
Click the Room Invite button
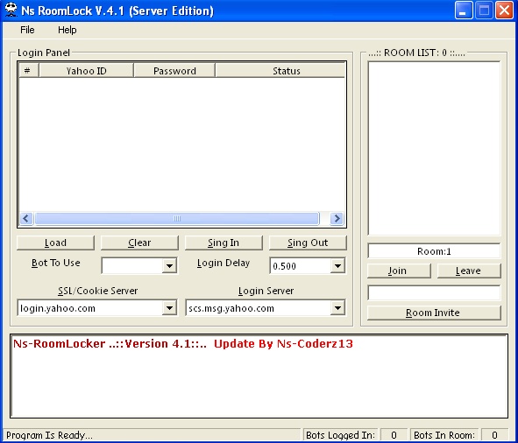pyautogui.click(x=434, y=313)
